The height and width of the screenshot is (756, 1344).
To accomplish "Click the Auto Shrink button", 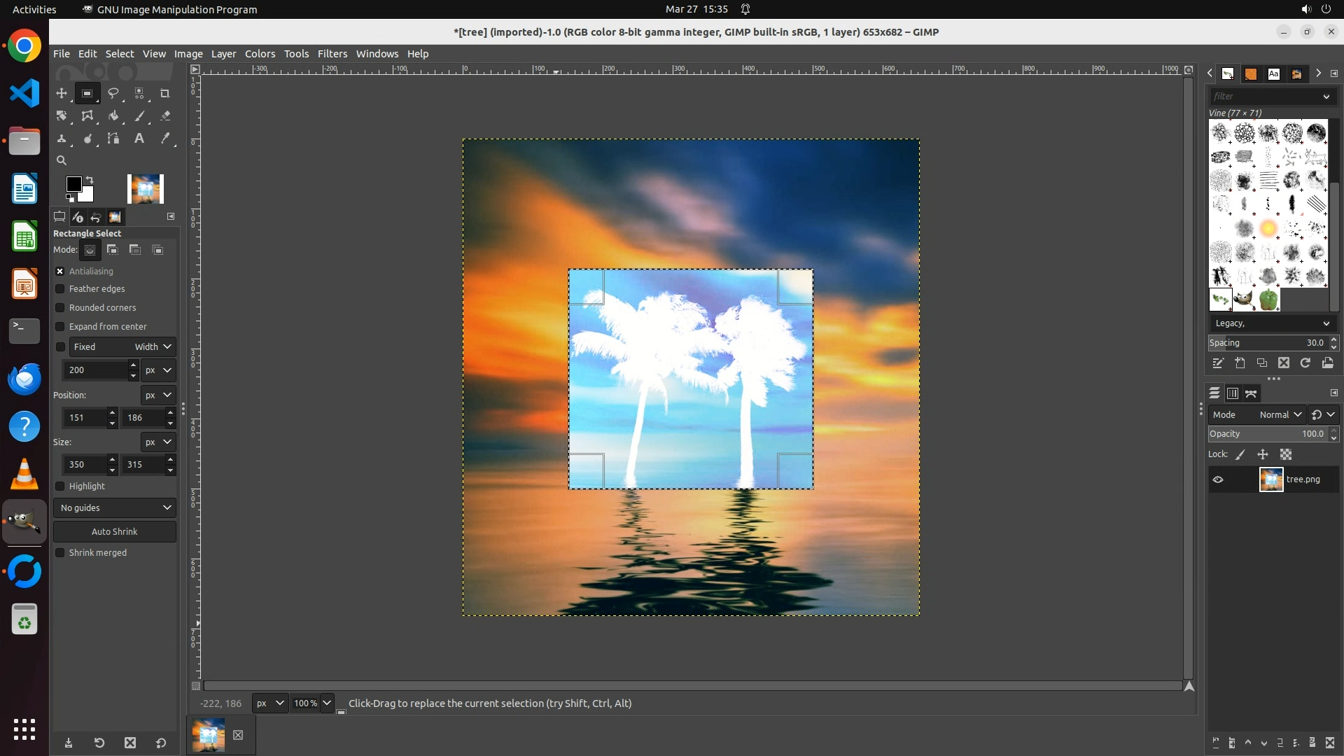I will point(115,532).
